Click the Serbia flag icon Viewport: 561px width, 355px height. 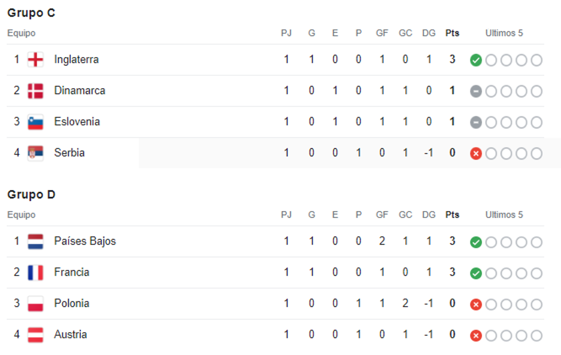pyautogui.click(x=36, y=153)
